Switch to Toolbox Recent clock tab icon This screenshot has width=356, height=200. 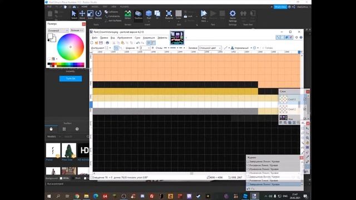click(77, 129)
